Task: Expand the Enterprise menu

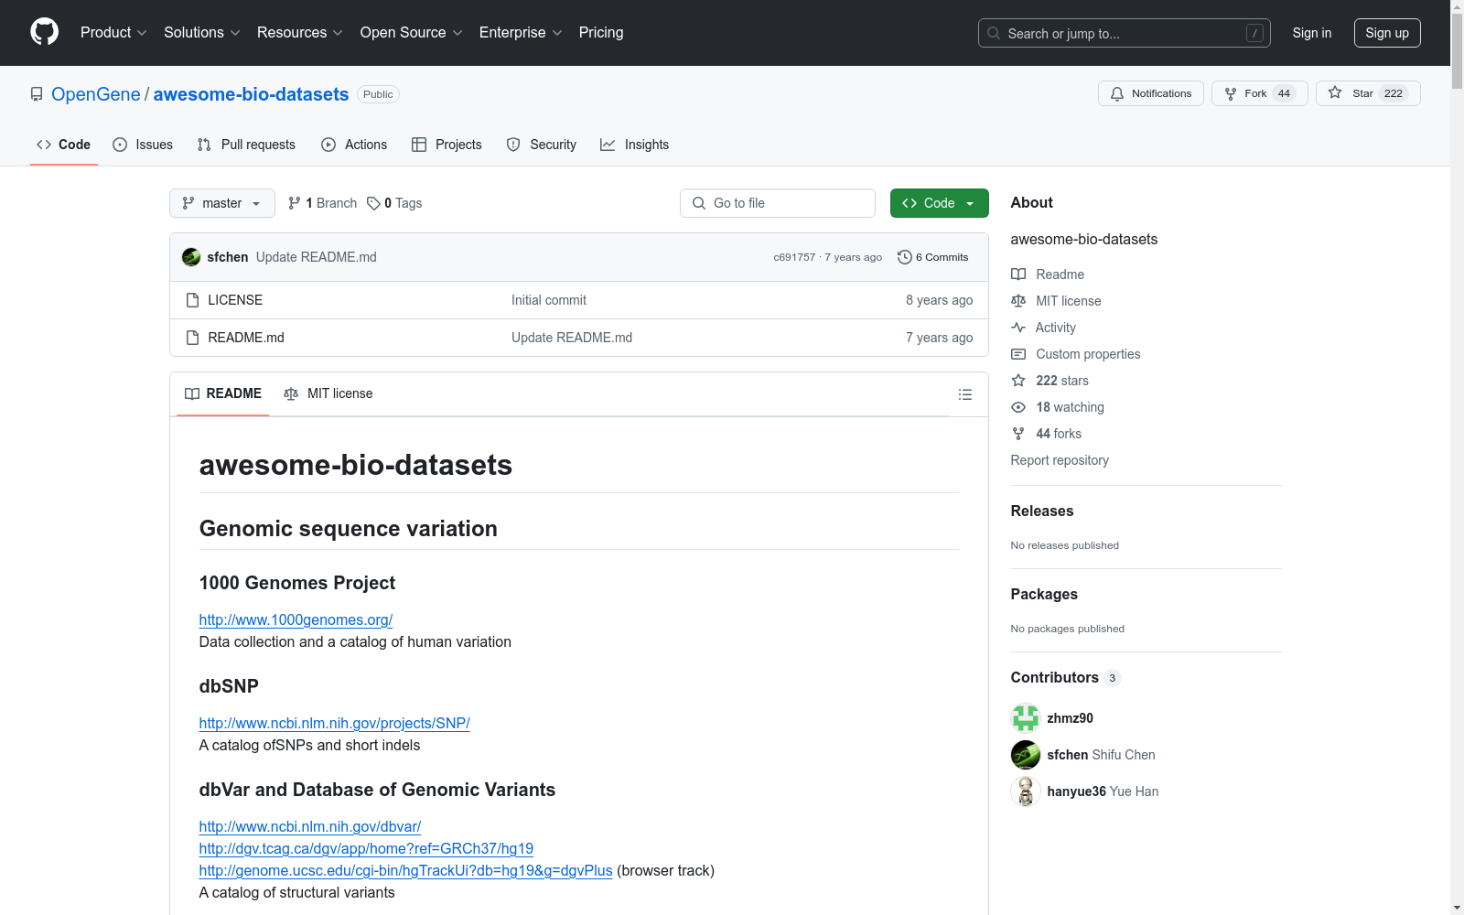Action: [521, 32]
